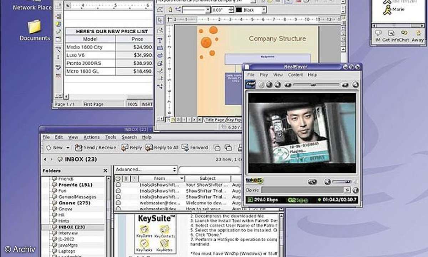Screen dimensions: 428x257
Task: Pause playback in RealPlayer
Action: (x=269, y=85)
